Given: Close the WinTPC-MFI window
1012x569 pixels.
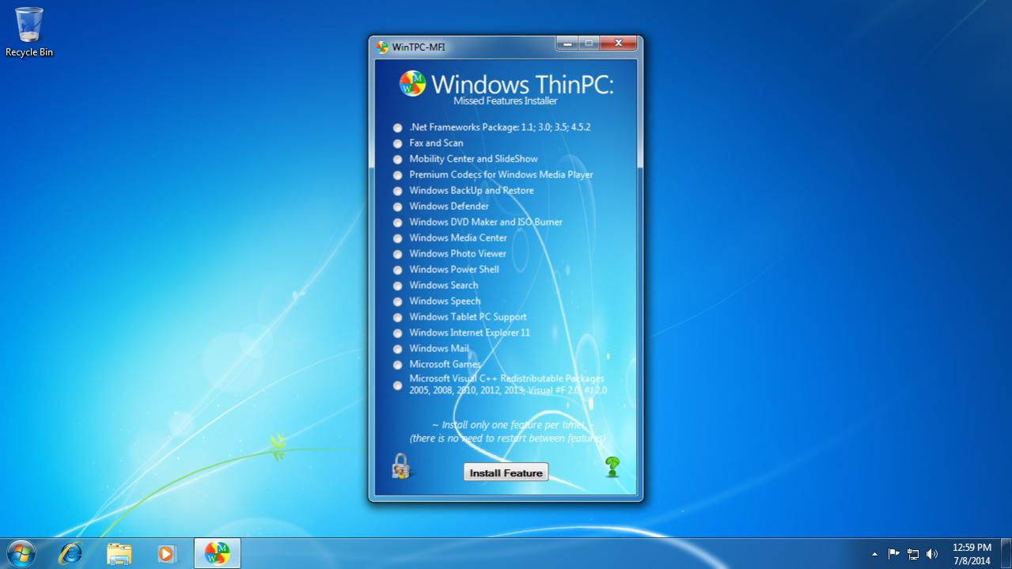Looking at the screenshot, I should (618, 44).
